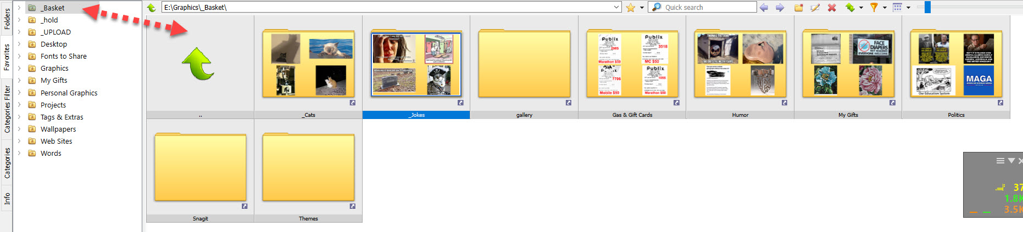Image resolution: width=1023 pixels, height=232 pixels.
Task: Open the Info side tab
Action: pyautogui.click(x=7, y=199)
